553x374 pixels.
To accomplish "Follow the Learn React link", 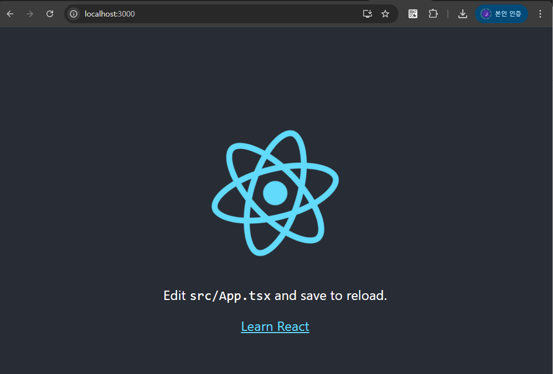I will pyautogui.click(x=275, y=326).
